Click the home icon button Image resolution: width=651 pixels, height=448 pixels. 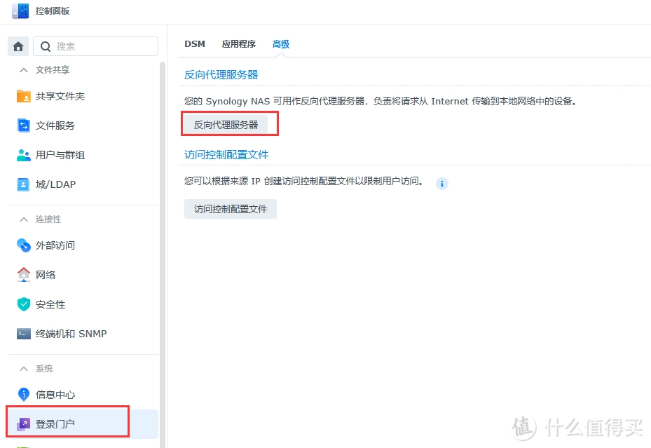(18, 46)
